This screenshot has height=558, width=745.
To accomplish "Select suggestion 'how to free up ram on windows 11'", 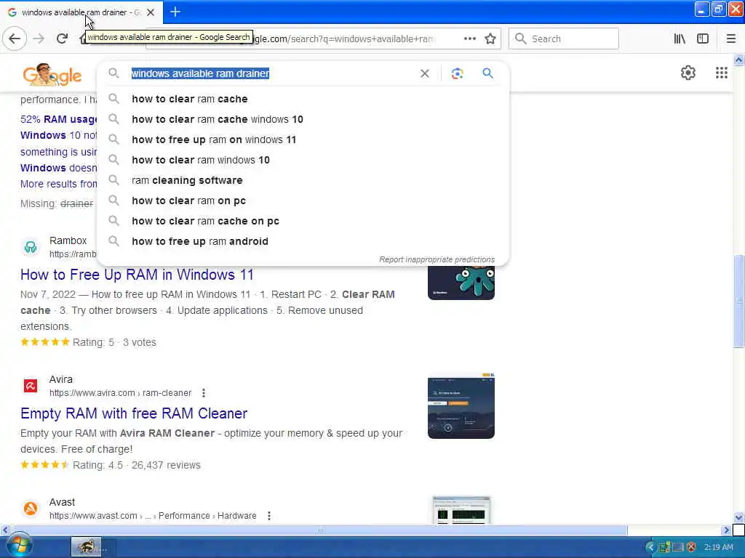I will (x=303, y=139).
